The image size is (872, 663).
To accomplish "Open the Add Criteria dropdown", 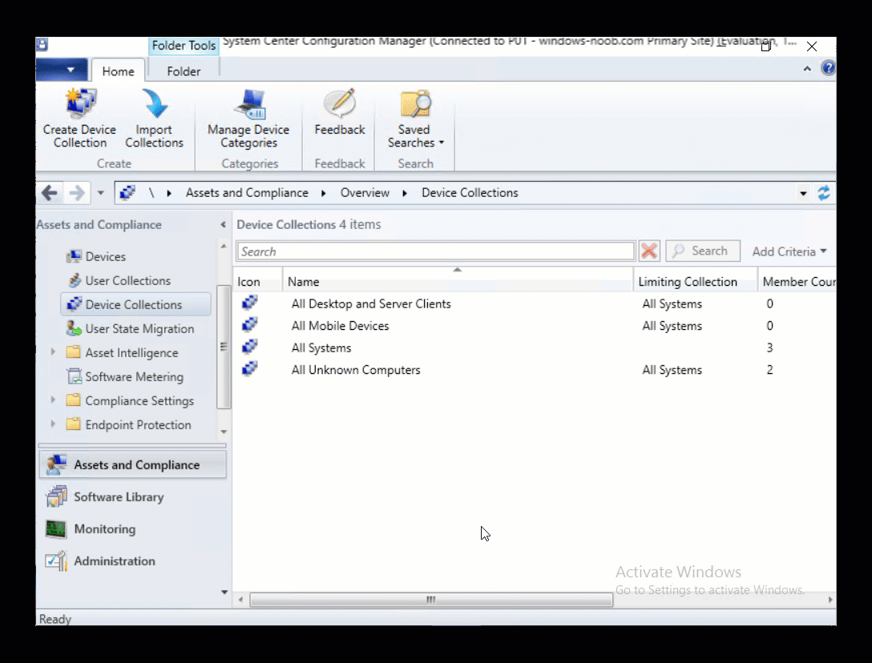I will pyautogui.click(x=789, y=251).
